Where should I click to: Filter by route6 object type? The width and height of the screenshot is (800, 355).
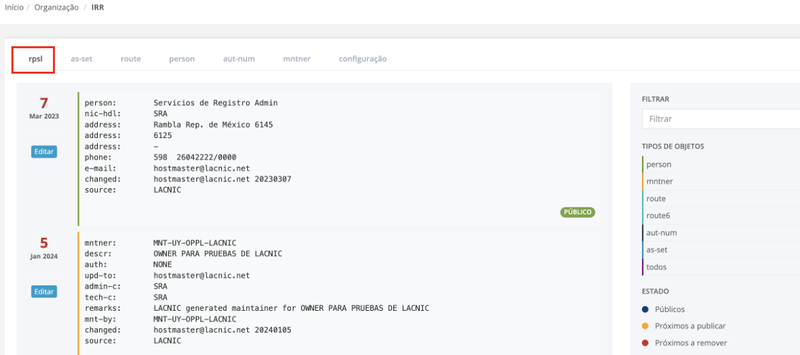(658, 216)
